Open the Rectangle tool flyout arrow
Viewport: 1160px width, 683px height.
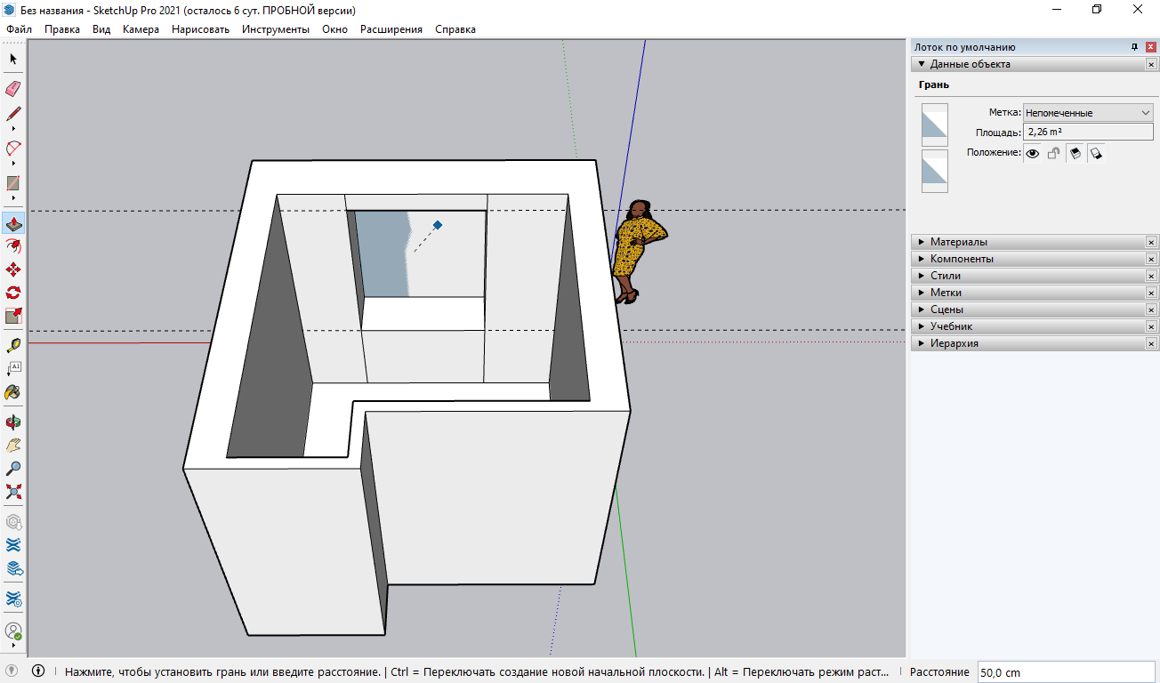(x=13, y=198)
